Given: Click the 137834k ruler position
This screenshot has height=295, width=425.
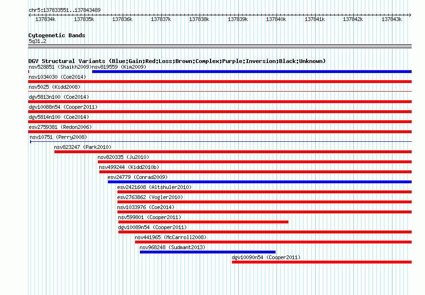Looking at the screenshot, I should pyautogui.click(x=45, y=19).
